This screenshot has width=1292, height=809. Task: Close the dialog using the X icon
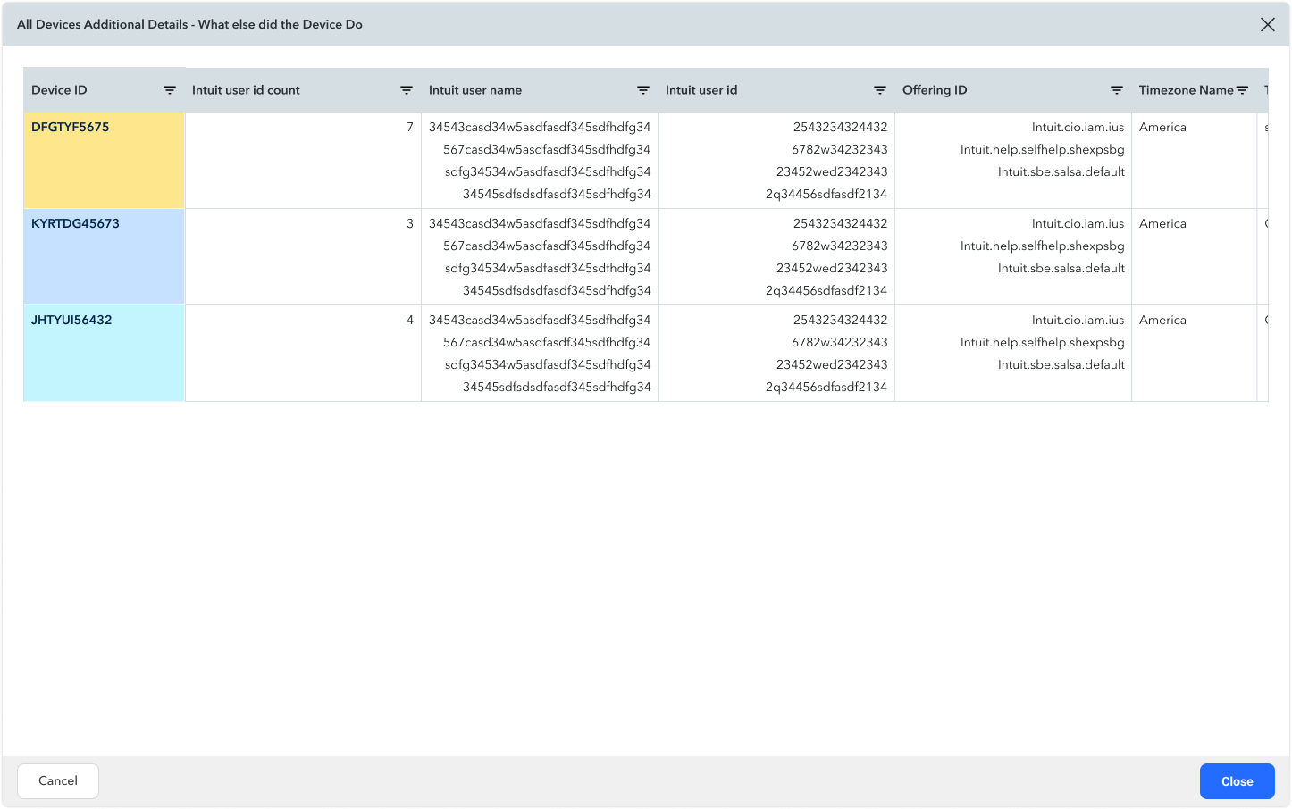coord(1267,25)
